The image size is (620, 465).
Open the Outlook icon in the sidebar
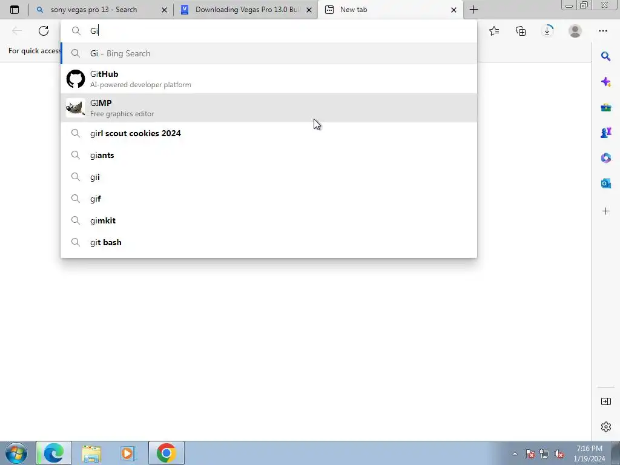point(605,183)
